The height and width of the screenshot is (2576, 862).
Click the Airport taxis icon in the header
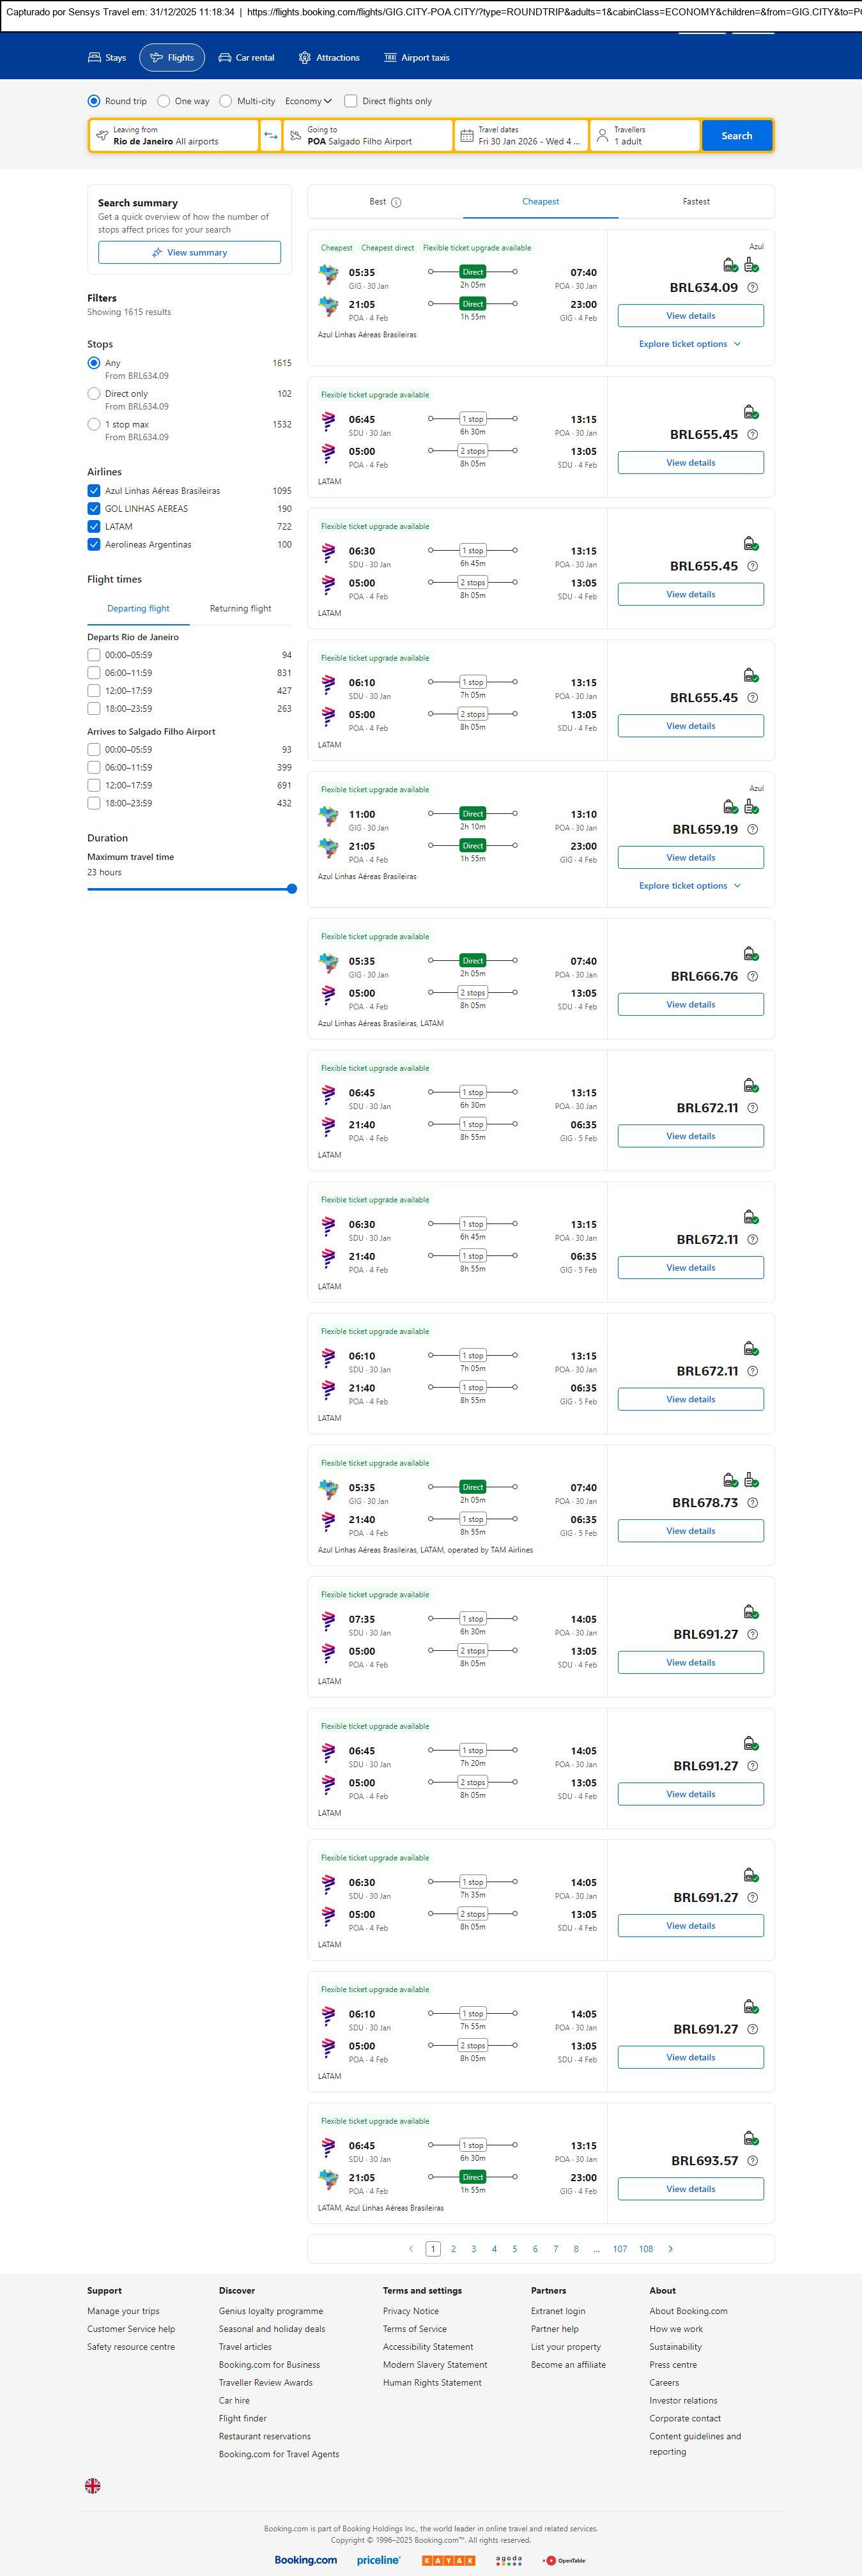pyautogui.click(x=390, y=58)
